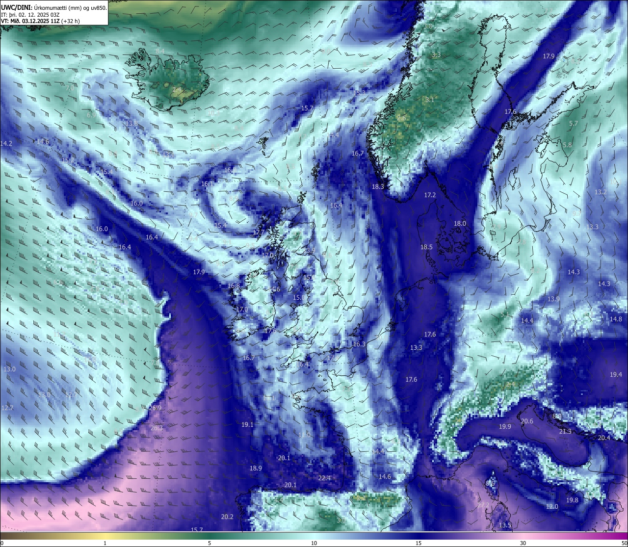Click the VT Mið. 03.12.2025 11Z (+32 h) line
628x547 pixels.
tap(40, 21)
